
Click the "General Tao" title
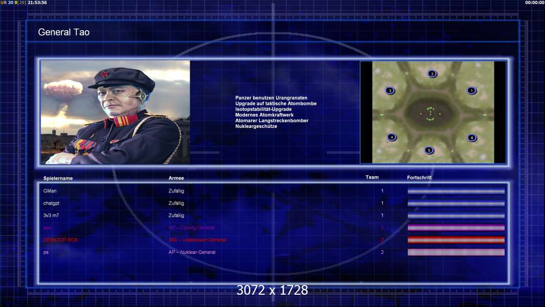pos(63,32)
